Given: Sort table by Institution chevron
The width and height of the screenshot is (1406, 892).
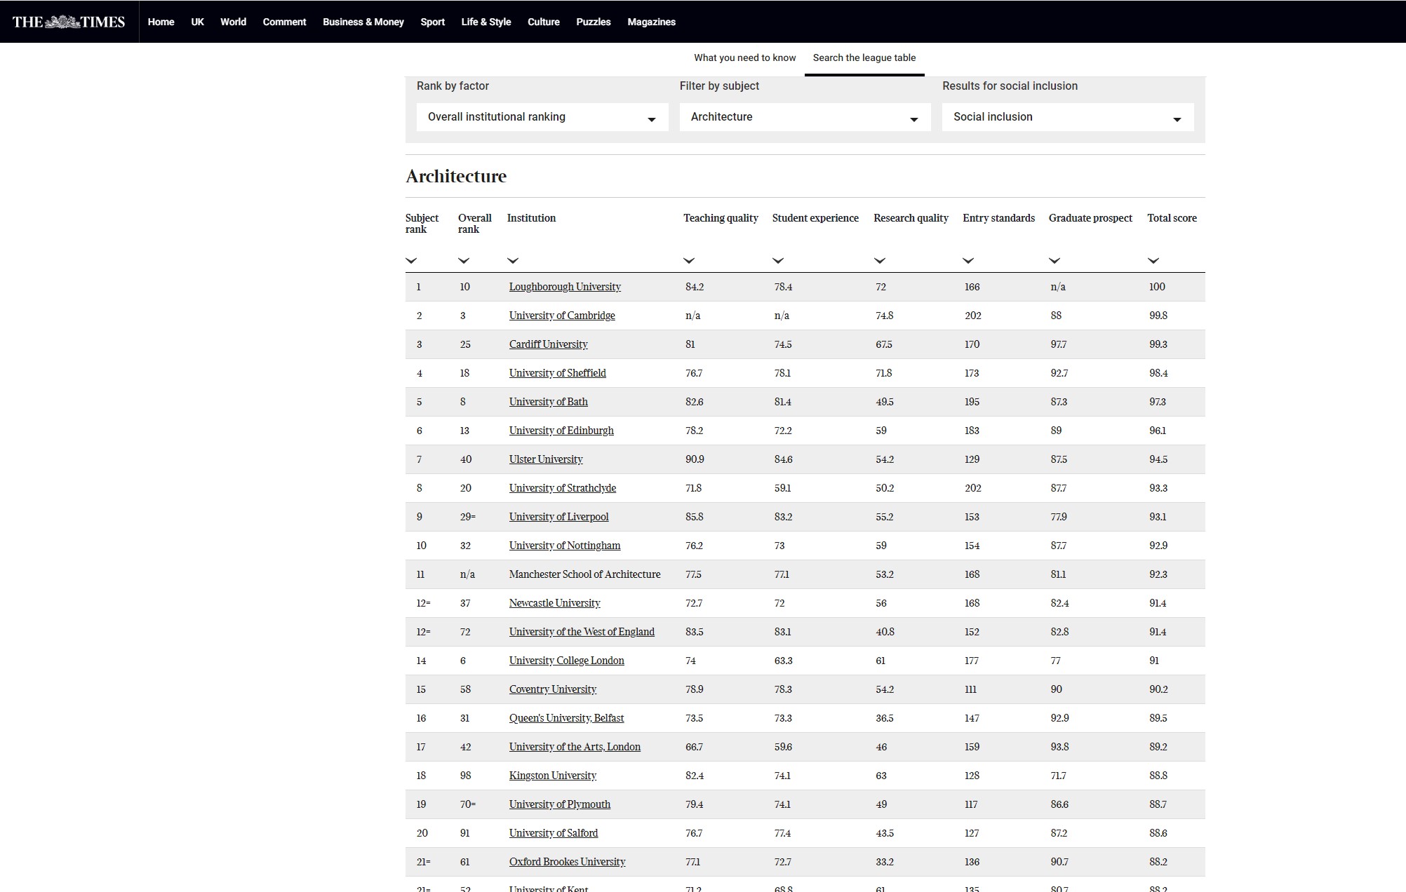Looking at the screenshot, I should click(513, 261).
